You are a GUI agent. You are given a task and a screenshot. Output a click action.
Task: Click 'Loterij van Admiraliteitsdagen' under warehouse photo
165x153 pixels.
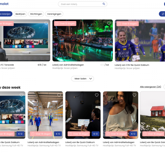(x=43, y=142)
